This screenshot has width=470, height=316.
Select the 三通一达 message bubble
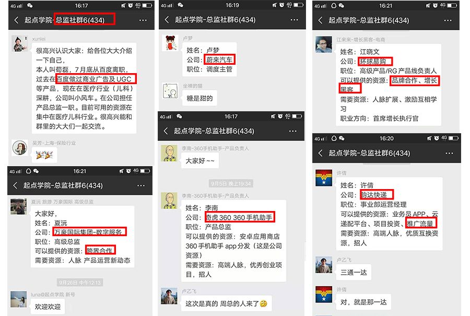[354, 272]
